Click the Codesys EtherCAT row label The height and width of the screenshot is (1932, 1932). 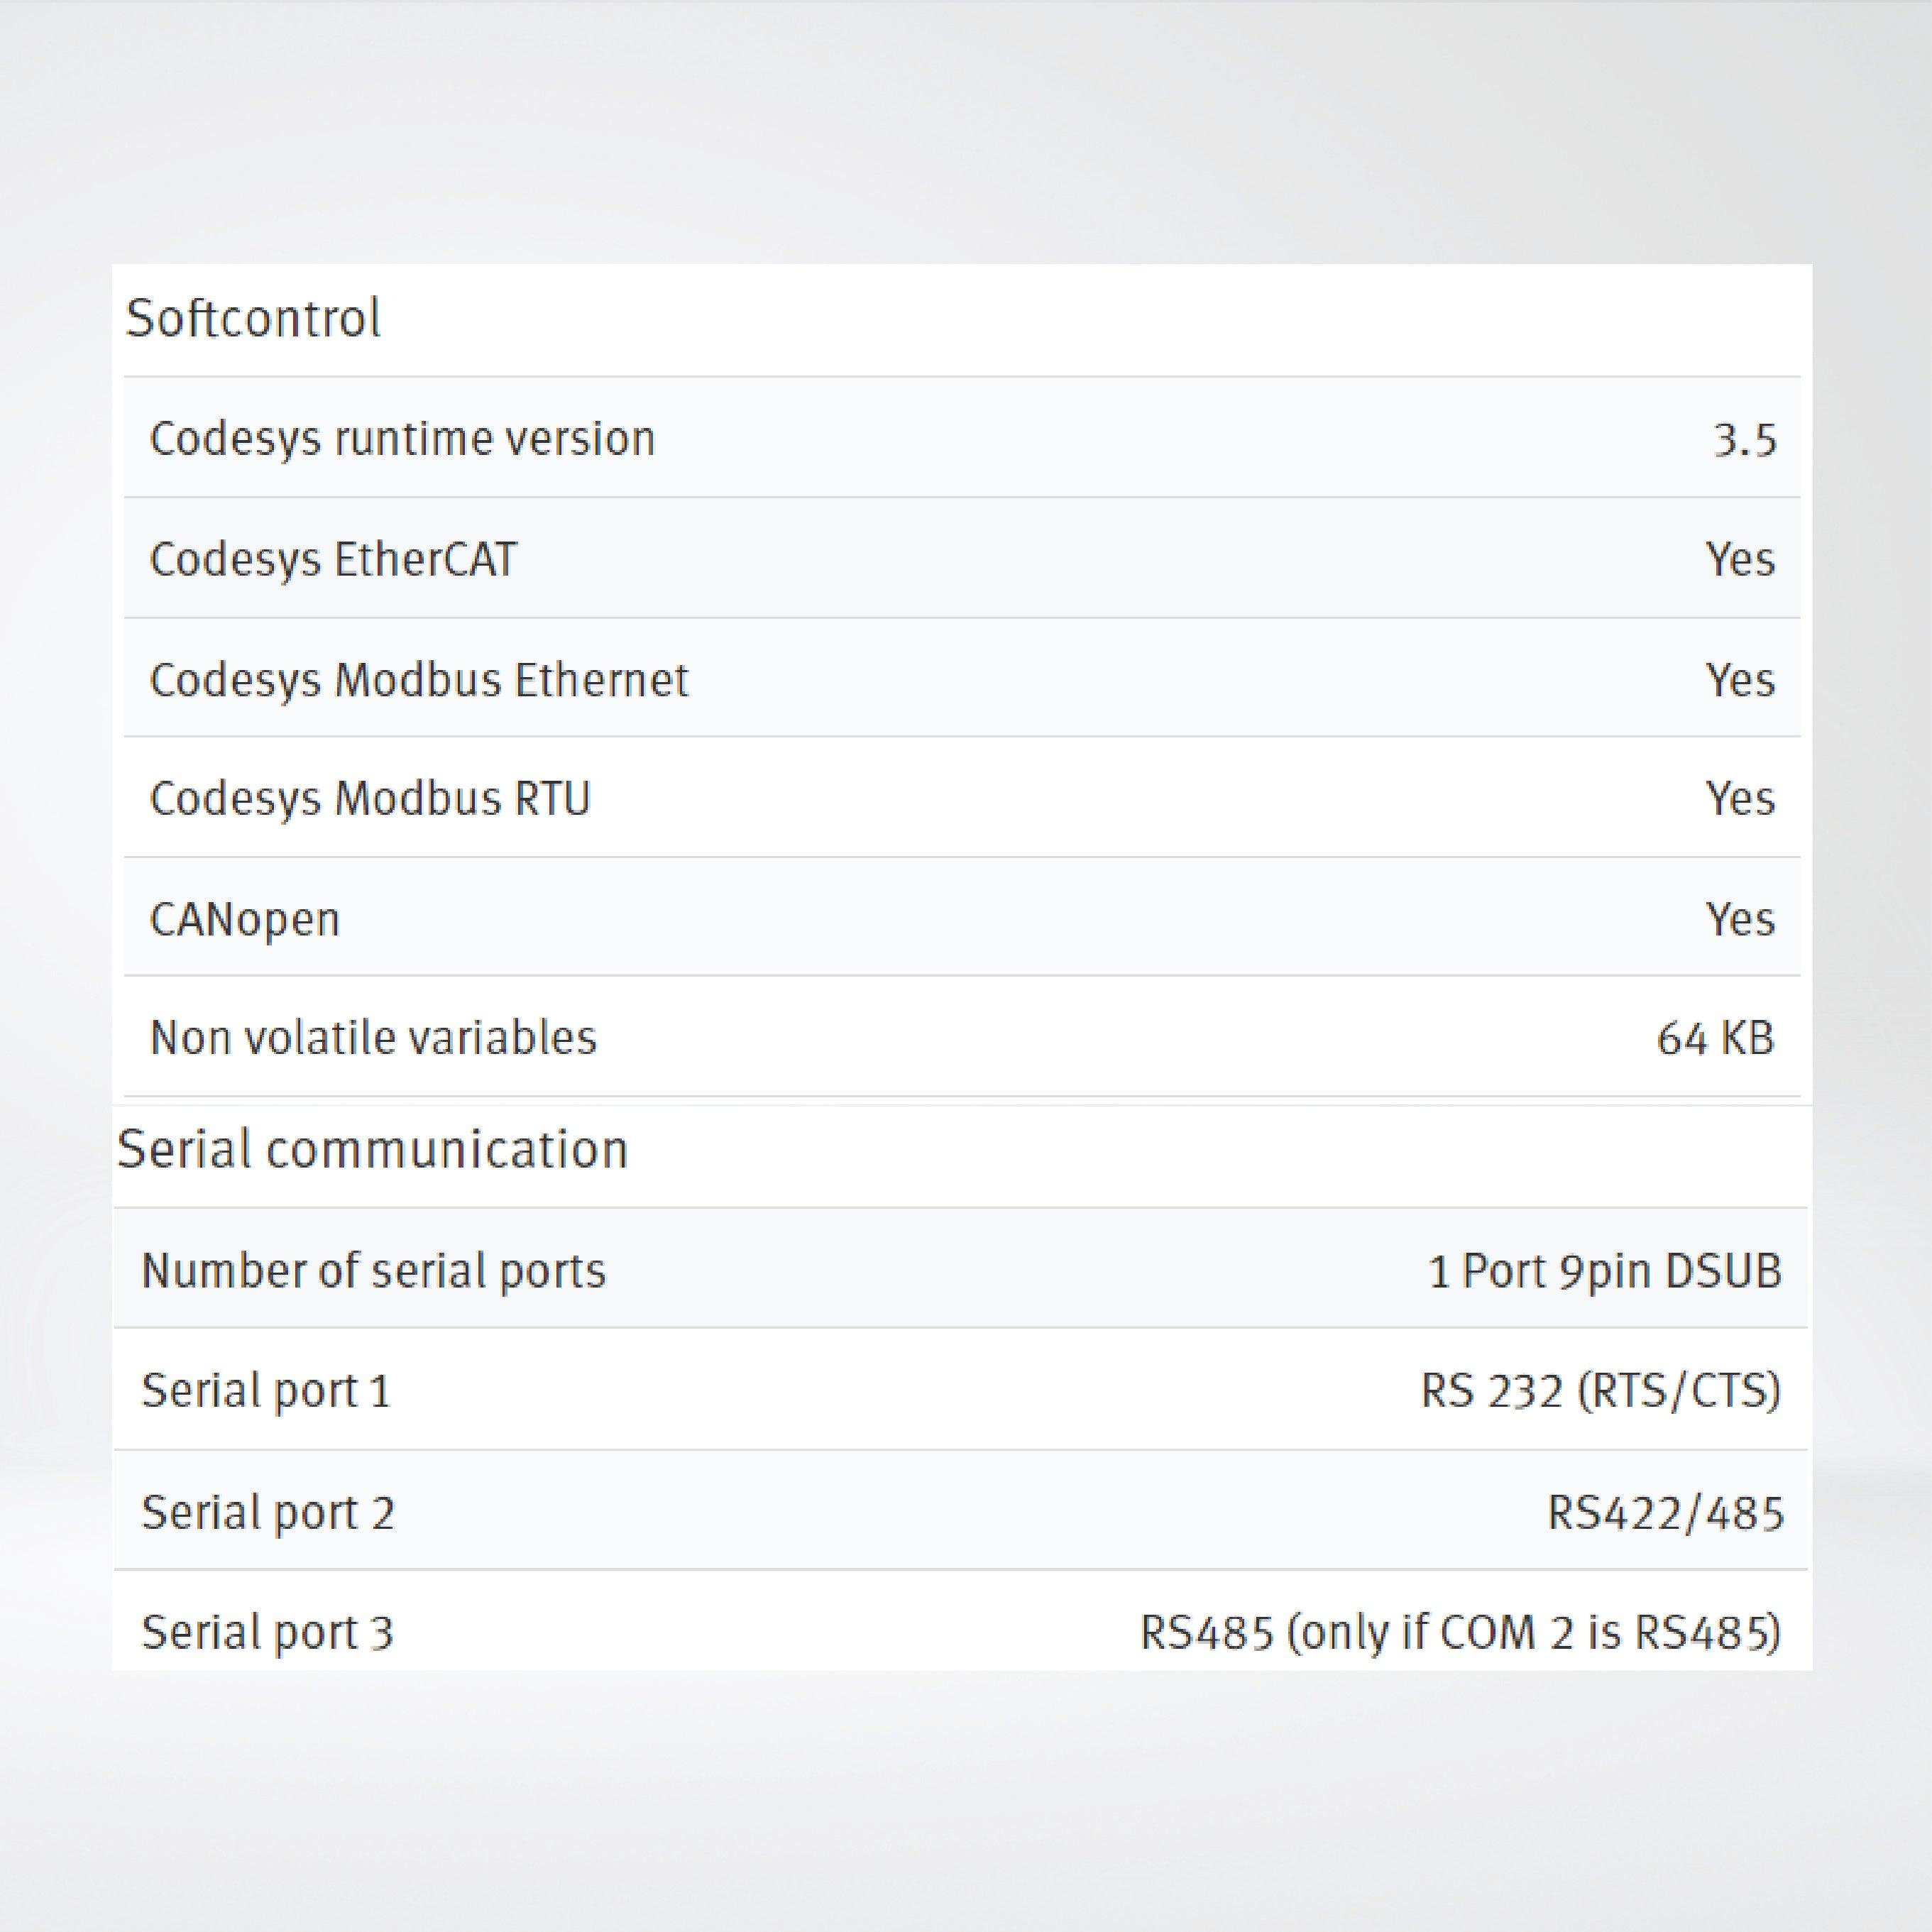(333, 559)
